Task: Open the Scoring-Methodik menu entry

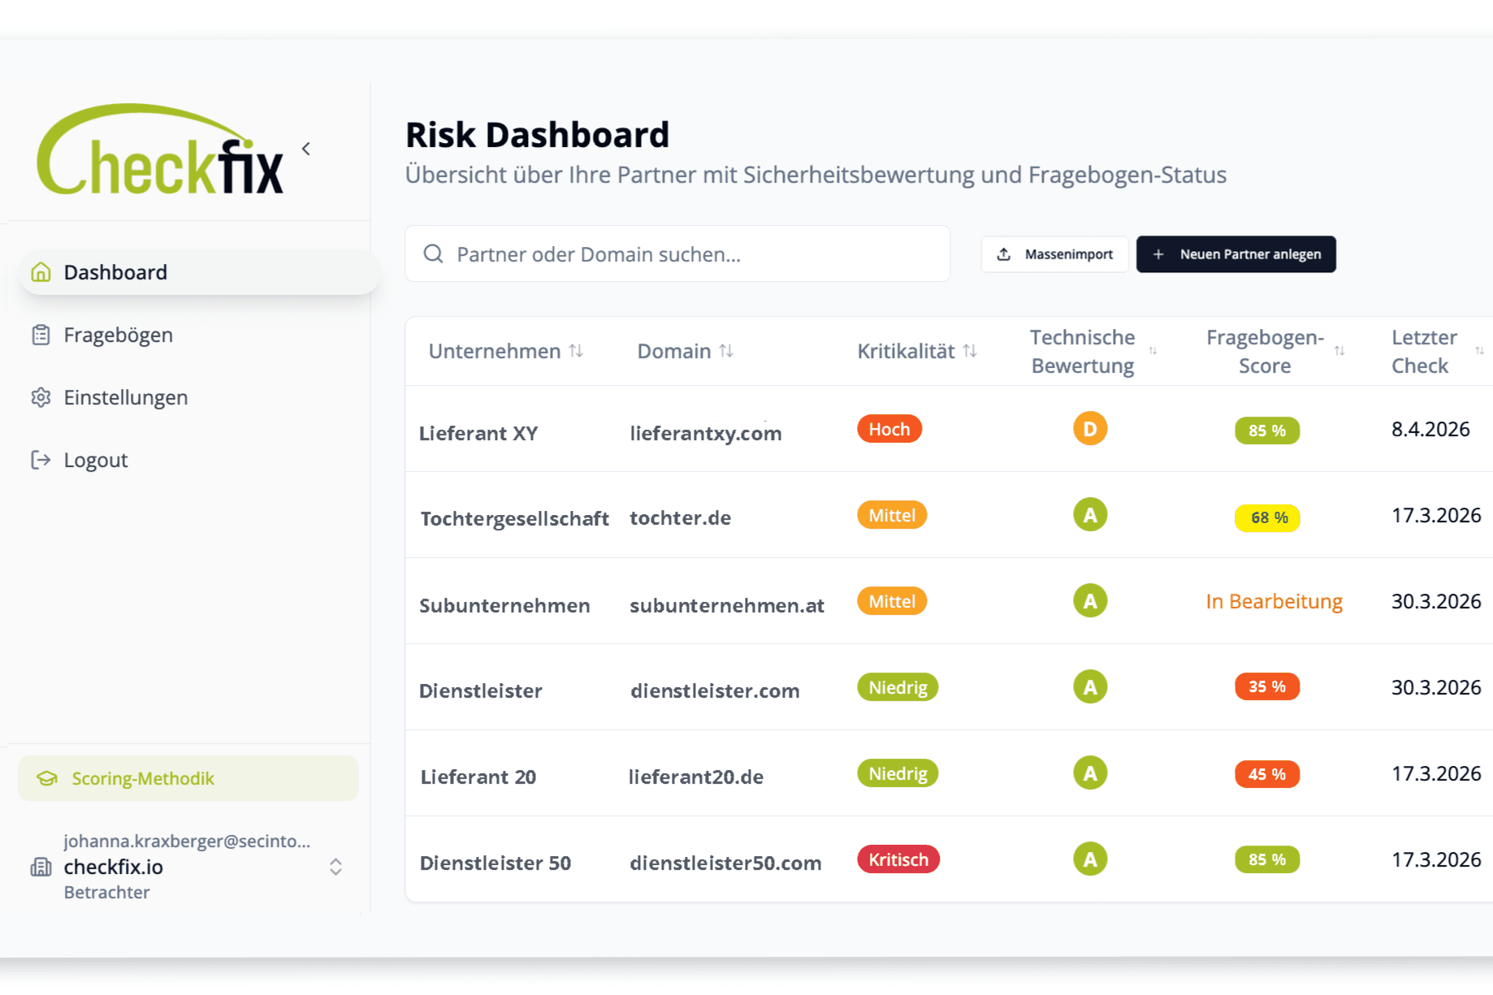Action: click(188, 778)
